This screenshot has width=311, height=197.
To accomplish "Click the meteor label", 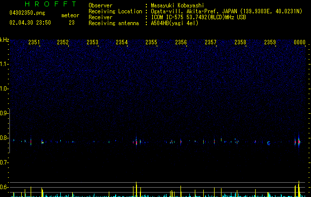I will coord(70,15).
